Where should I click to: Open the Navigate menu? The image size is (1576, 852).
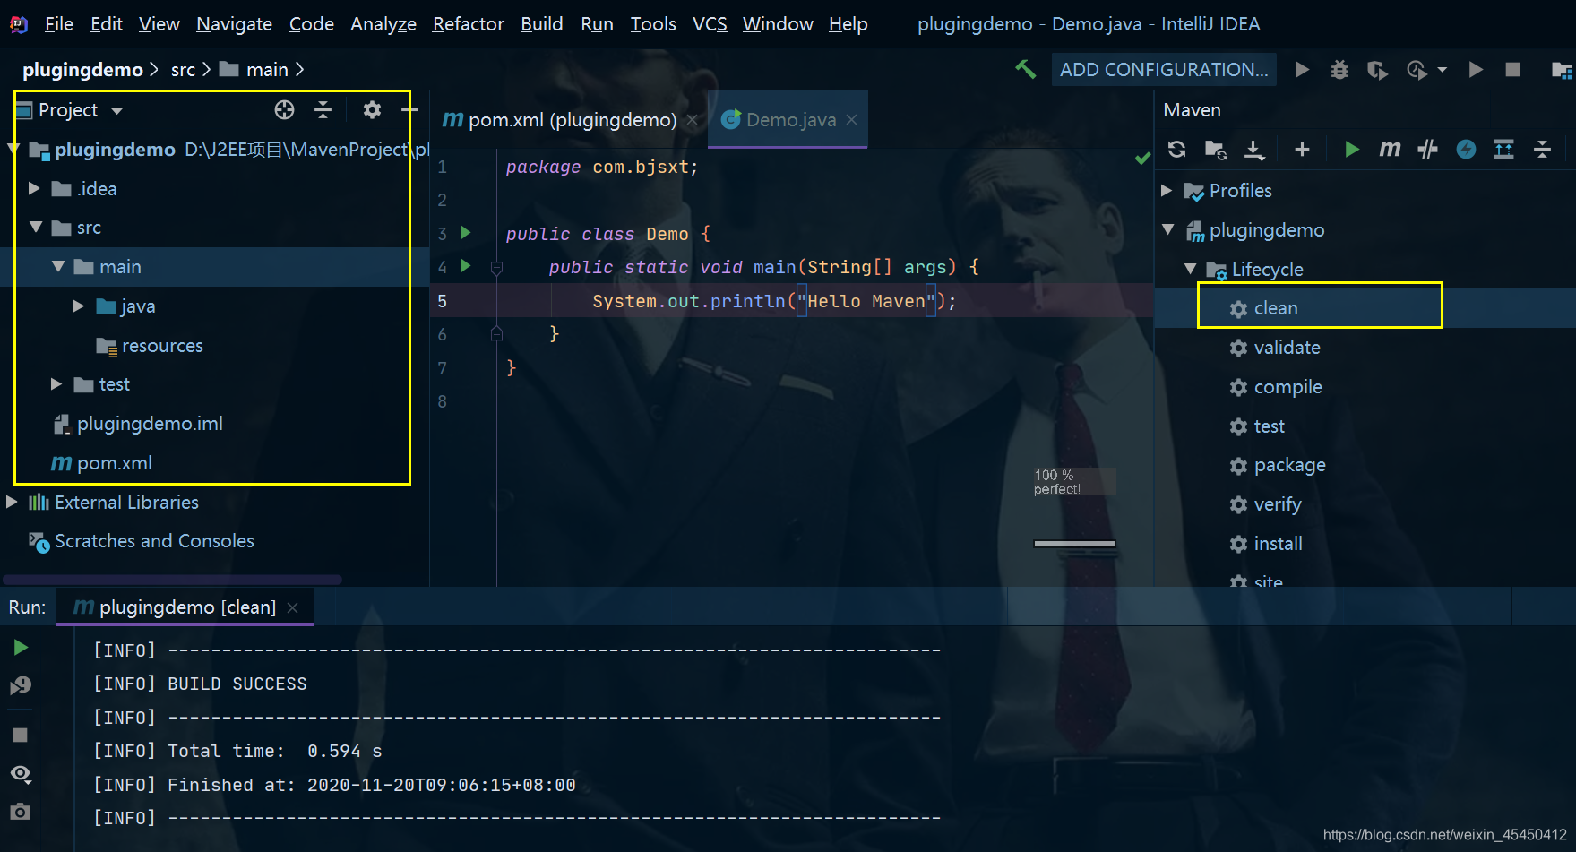pos(234,24)
